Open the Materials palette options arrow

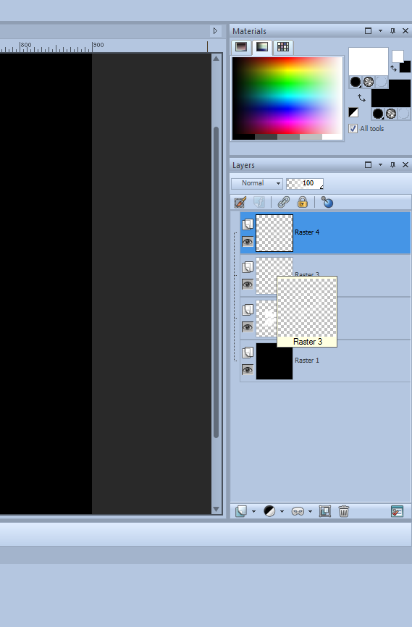pos(380,31)
